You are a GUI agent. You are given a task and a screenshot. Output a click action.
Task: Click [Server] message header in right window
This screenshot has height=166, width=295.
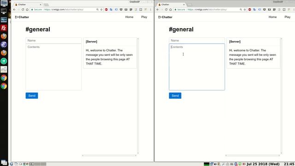(235, 41)
